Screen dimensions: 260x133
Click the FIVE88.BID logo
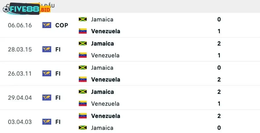[27, 9]
